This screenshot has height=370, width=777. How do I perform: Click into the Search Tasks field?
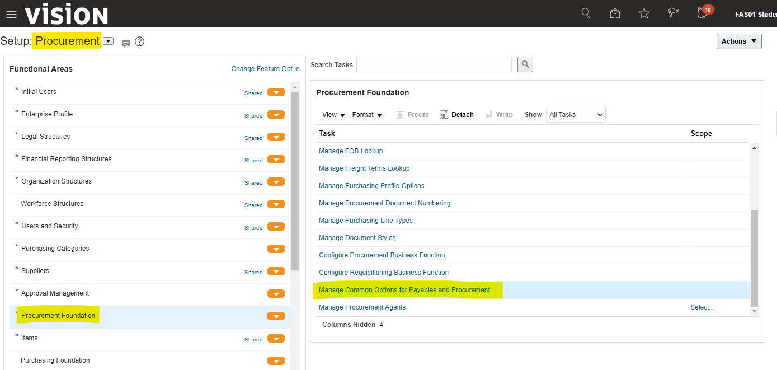[434, 64]
